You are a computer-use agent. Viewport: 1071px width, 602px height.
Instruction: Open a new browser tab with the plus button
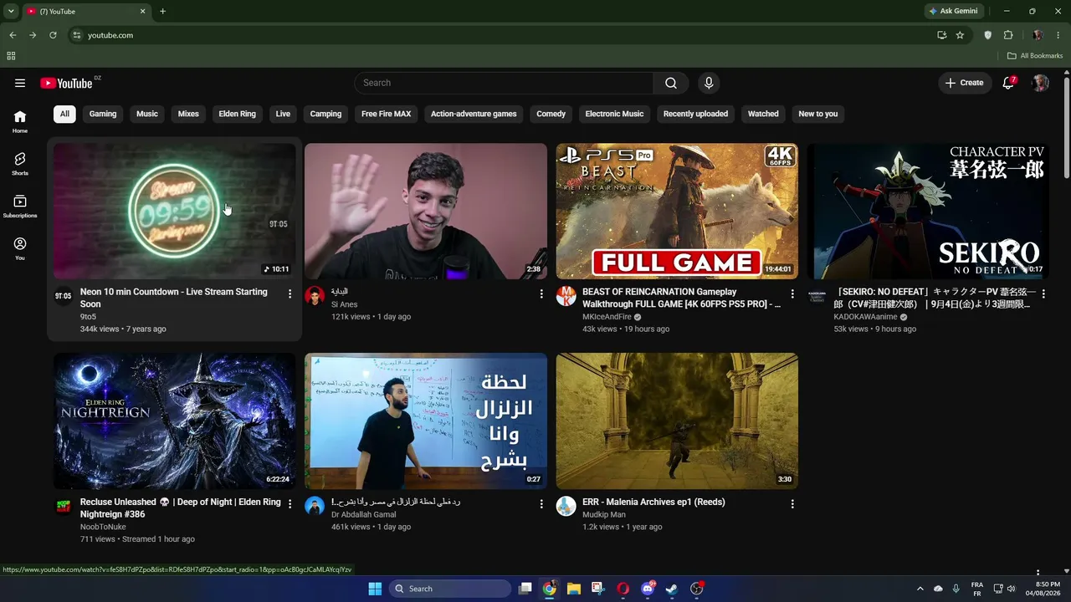point(162,11)
